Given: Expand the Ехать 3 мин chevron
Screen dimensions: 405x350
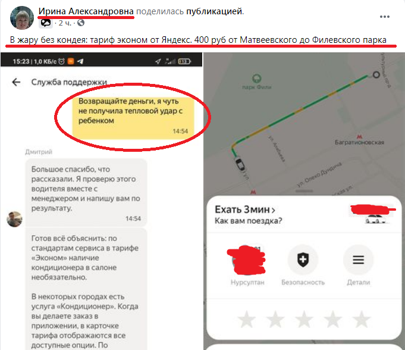Looking at the screenshot, I should (x=273, y=210).
